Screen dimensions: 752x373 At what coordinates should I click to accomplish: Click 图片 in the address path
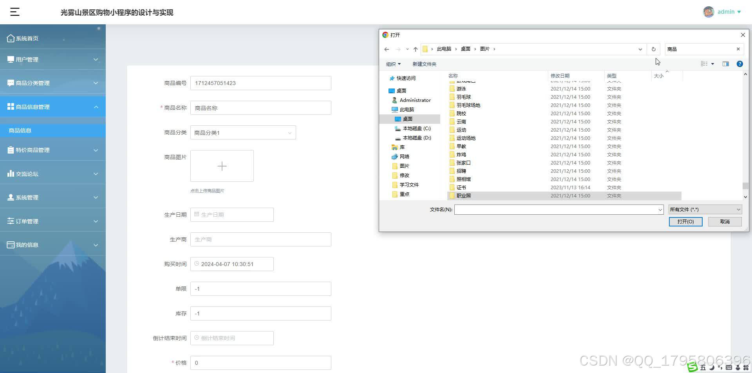pyautogui.click(x=485, y=49)
